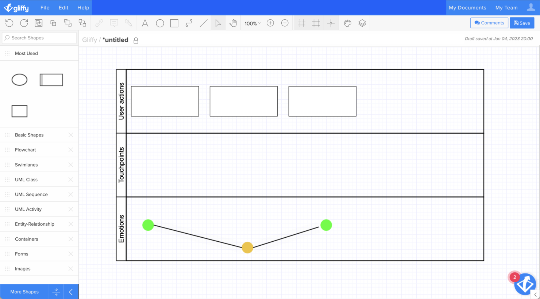Click the yellow emotion dot
This screenshot has height=299, width=540.
(x=247, y=248)
